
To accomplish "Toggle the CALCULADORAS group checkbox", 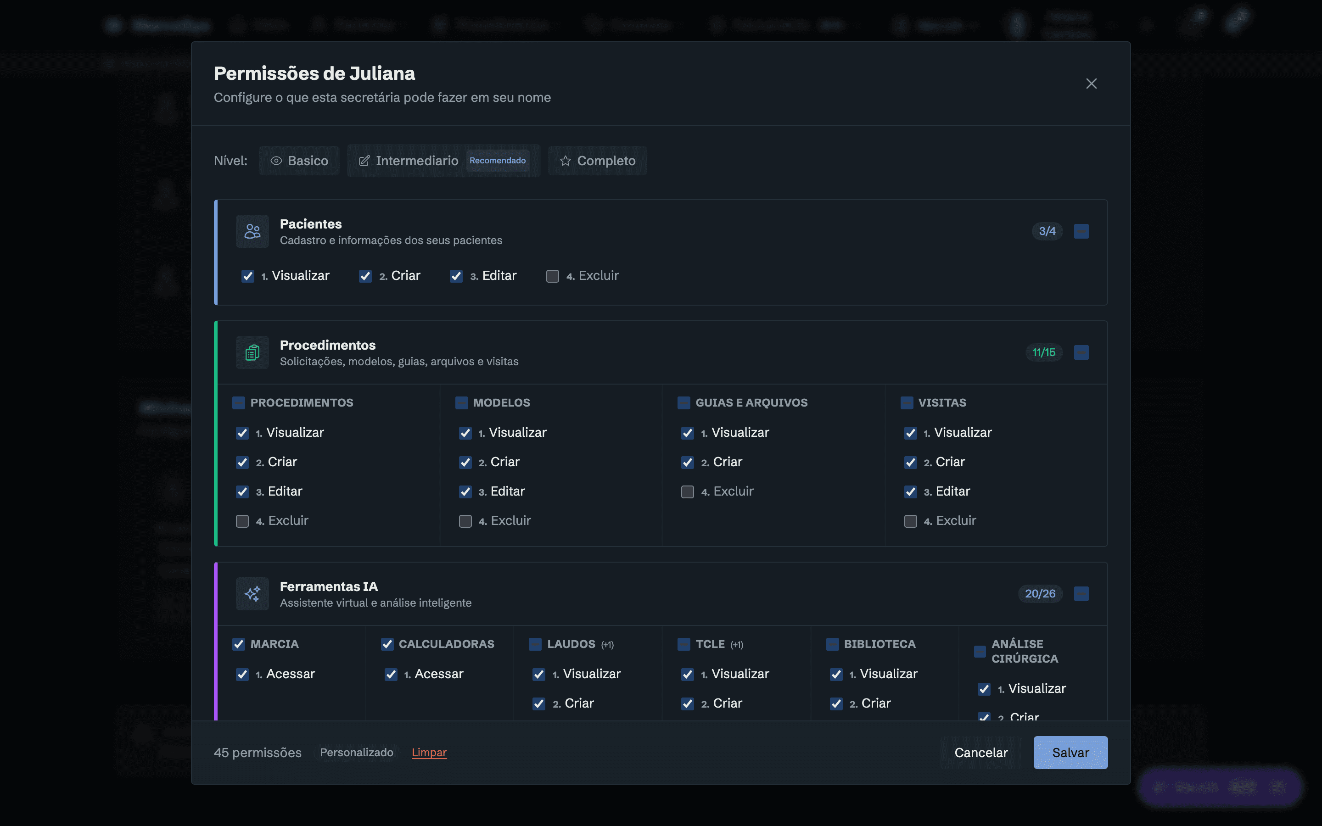I will pyautogui.click(x=387, y=645).
